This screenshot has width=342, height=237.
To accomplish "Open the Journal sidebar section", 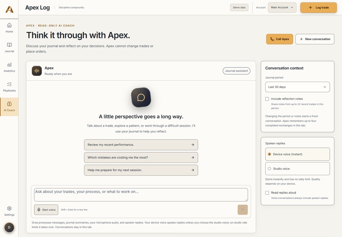I will tap(9, 47).
